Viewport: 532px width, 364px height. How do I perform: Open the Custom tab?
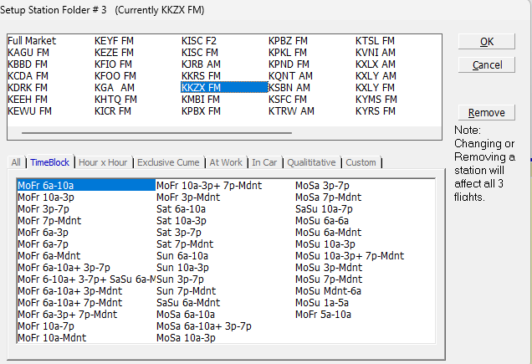[x=361, y=162]
